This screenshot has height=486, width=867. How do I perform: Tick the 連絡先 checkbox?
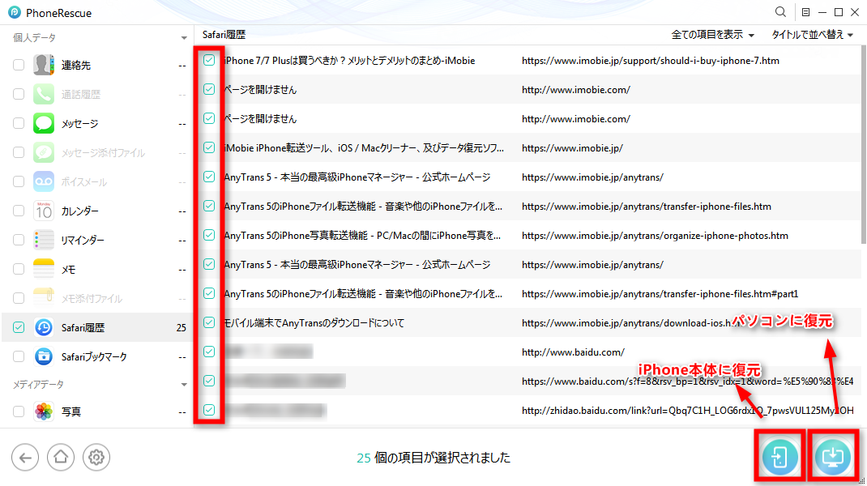point(19,65)
